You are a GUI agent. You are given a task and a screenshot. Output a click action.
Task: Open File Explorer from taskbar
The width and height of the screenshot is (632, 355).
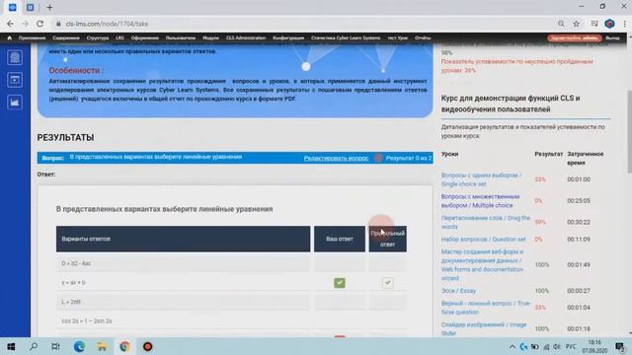(x=102, y=346)
